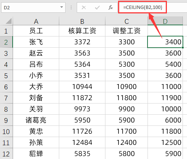Click the fill handle of cell D2

point(183,47)
